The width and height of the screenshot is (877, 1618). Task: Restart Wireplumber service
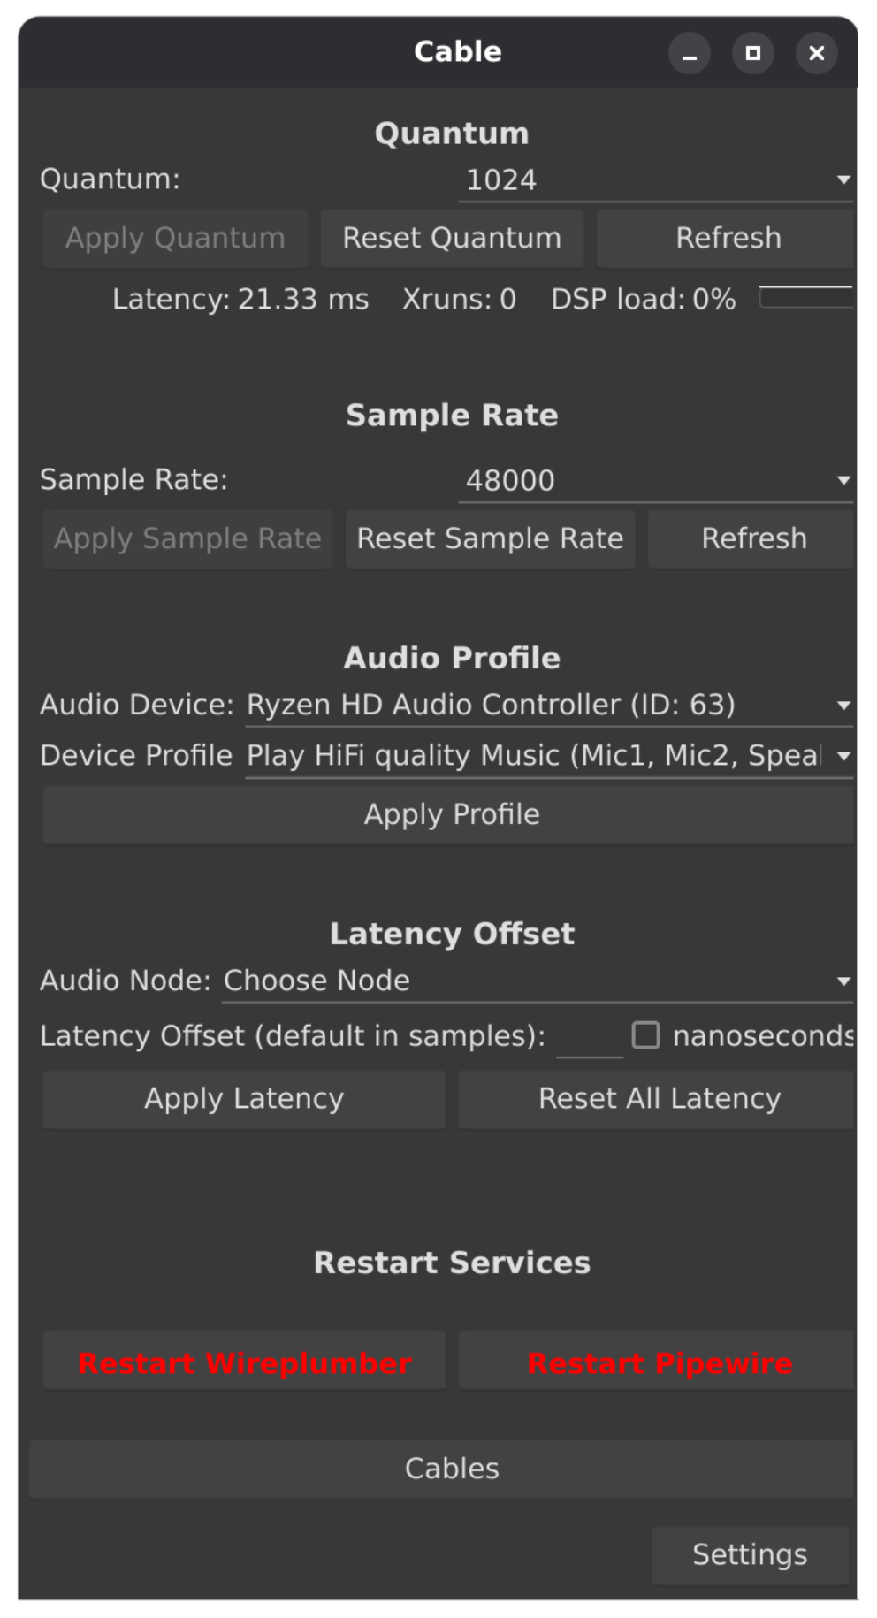tap(244, 1361)
